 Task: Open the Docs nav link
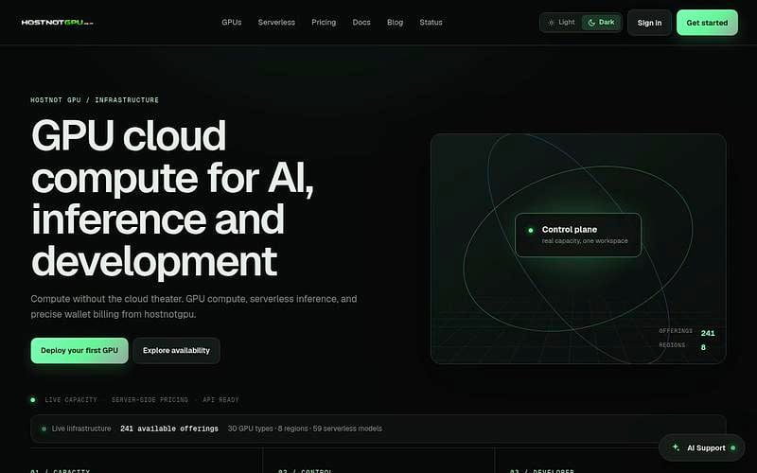[x=361, y=22]
